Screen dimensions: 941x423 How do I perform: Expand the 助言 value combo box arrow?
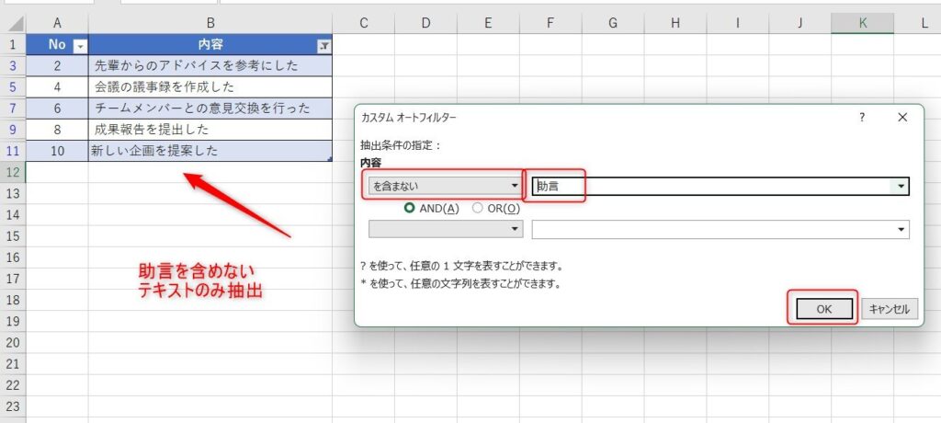[901, 187]
